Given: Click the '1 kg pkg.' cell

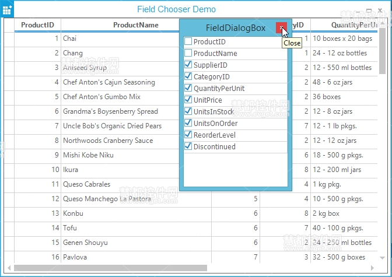Looking at the screenshot, I should [344, 184].
